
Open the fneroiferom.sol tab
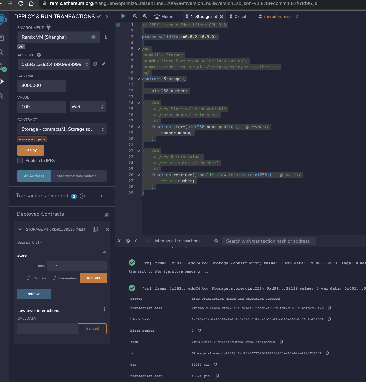pyautogui.click(x=278, y=17)
